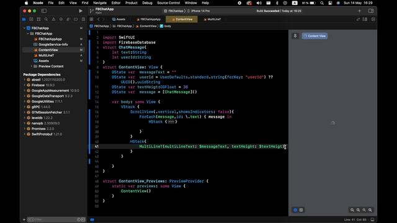Zoom preview to 100% icon
The height and width of the screenshot is (223, 397).
click(359, 210)
